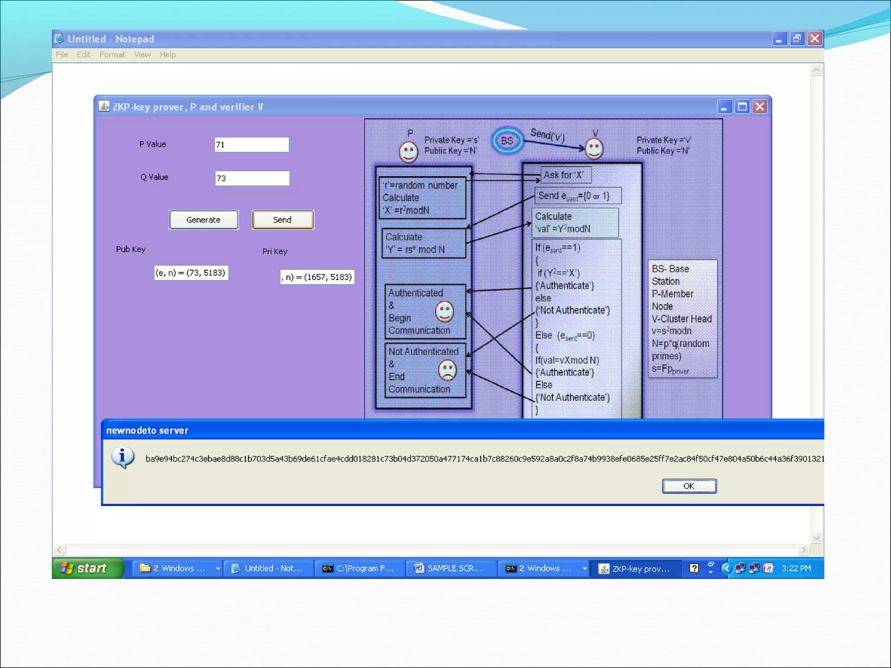Viewport: 891px width, 668px height.
Task: Open the Format menu in Notepad
Action: [112, 54]
